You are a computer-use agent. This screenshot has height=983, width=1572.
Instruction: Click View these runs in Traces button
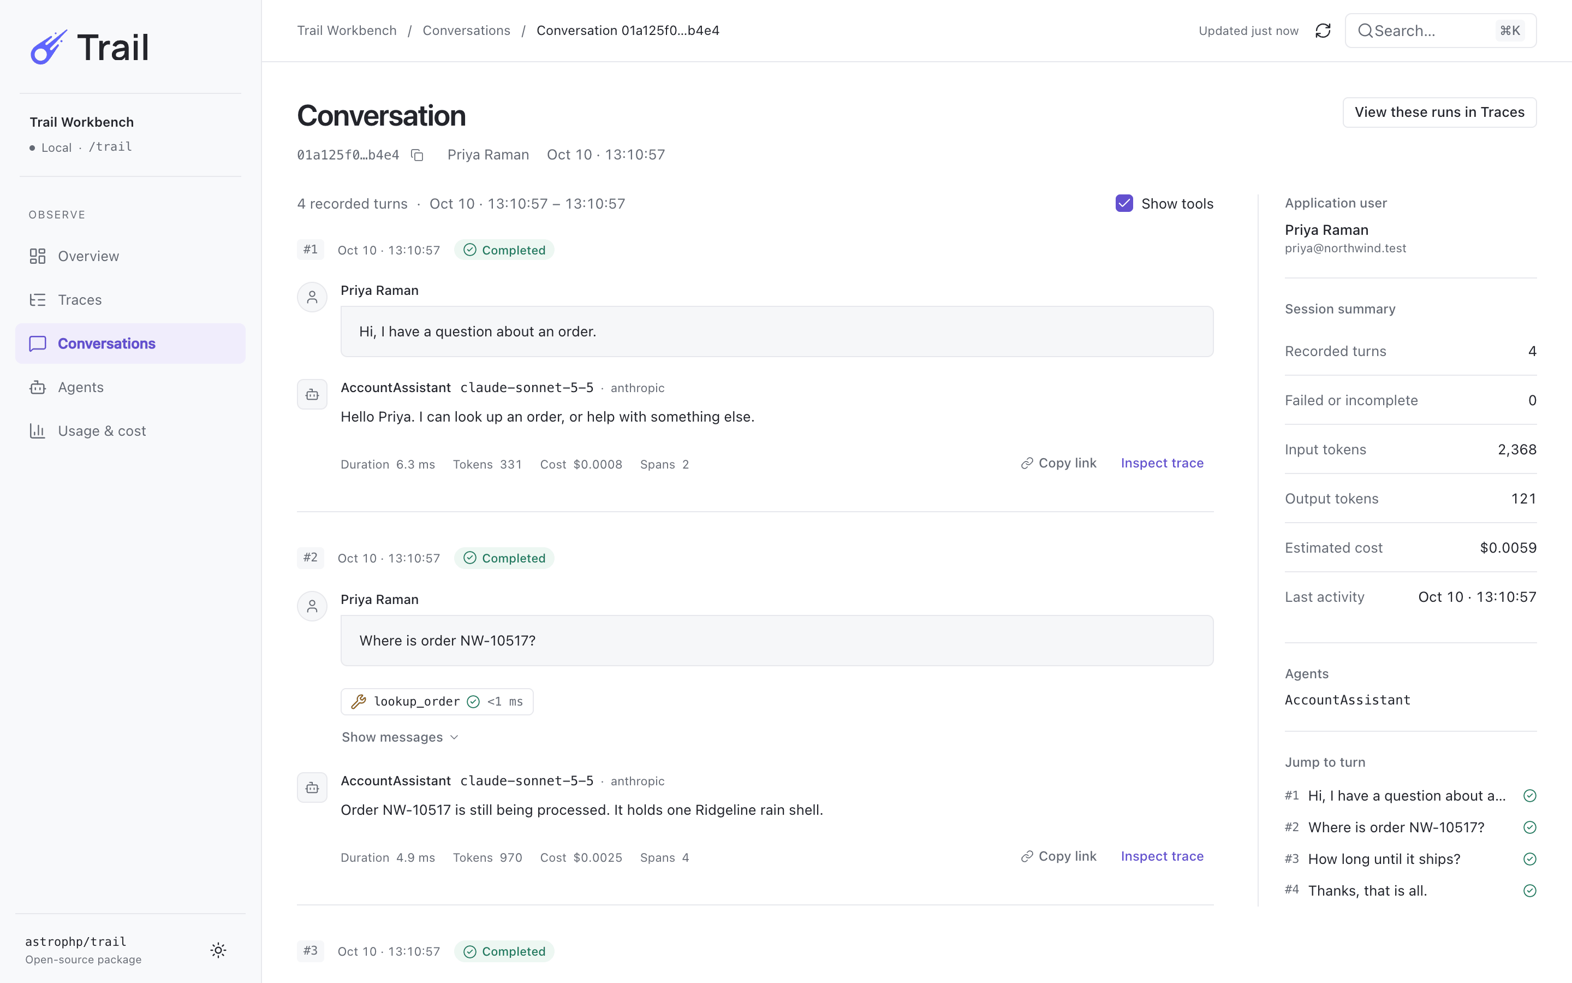pyautogui.click(x=1439, y=112)
